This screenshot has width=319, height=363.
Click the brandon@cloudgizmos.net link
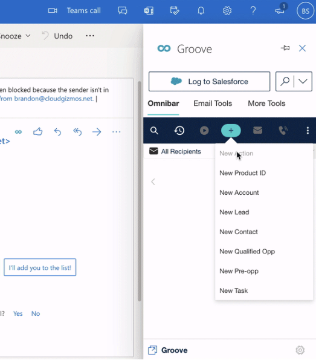pyautogui.click(x=54, y=99)
